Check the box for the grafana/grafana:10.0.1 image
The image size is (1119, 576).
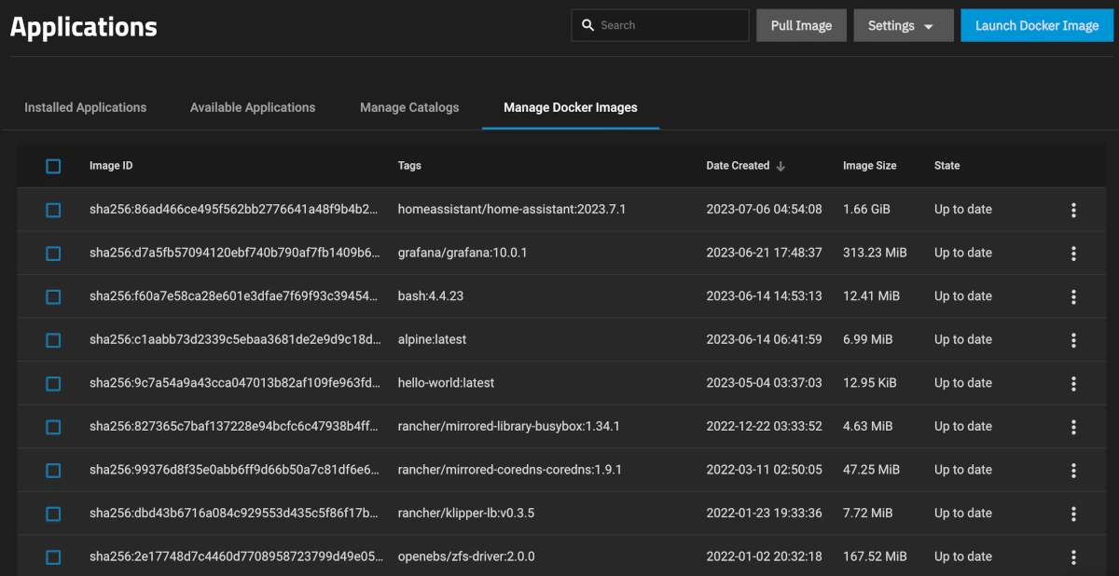53,253
